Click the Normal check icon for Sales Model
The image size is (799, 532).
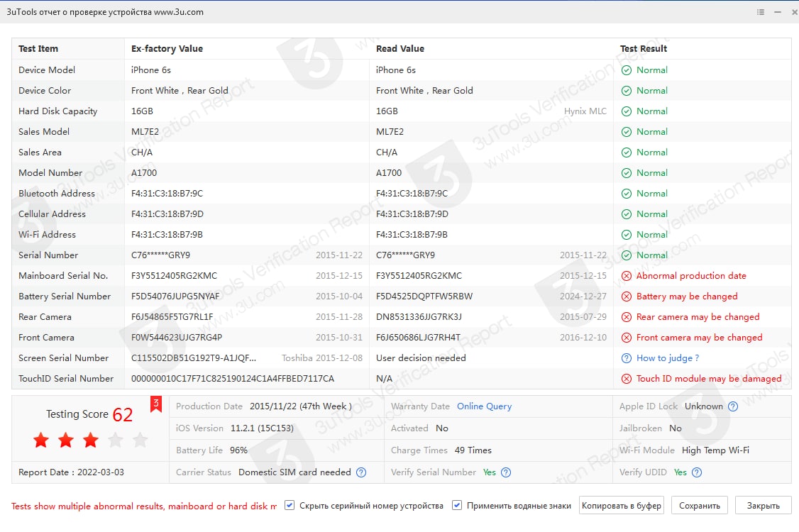pos(627,132)
